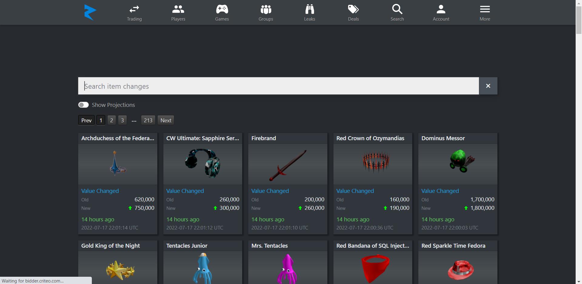
Task: Jump to page 213
Action: 148,120
